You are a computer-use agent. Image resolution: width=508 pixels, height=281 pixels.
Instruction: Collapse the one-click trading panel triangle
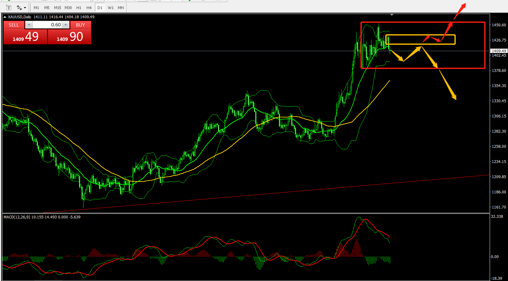(5, 17)
